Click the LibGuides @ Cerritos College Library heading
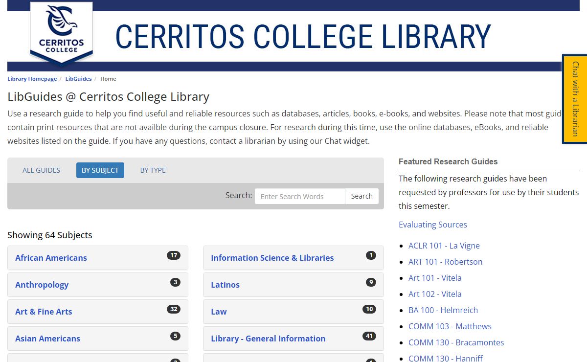The height and width of the screenshot is (362, 587). coord(108,96)
